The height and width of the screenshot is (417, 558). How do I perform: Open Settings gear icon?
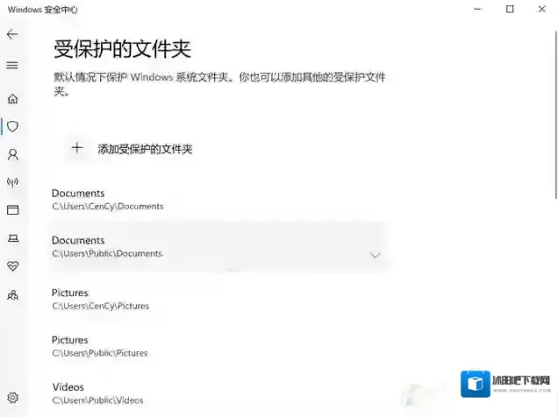(13, 398)
